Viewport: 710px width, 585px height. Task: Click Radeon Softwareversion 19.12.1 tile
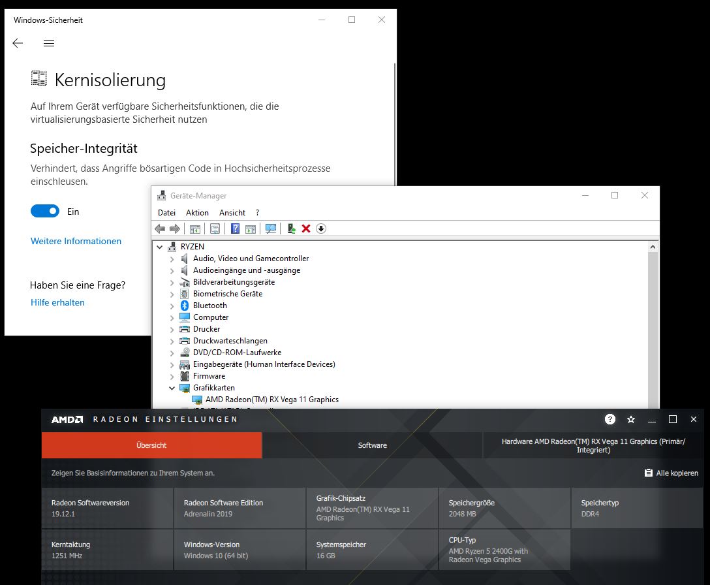click(x=107, y=508)
